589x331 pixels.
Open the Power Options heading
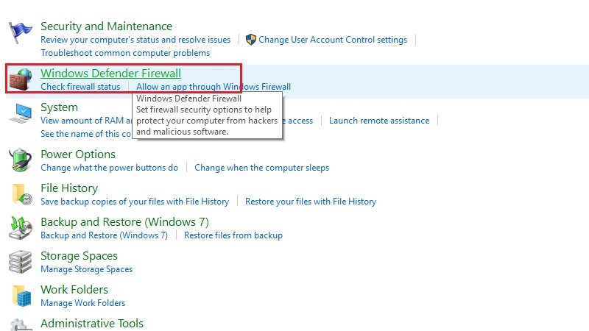(x=78, y=154)
